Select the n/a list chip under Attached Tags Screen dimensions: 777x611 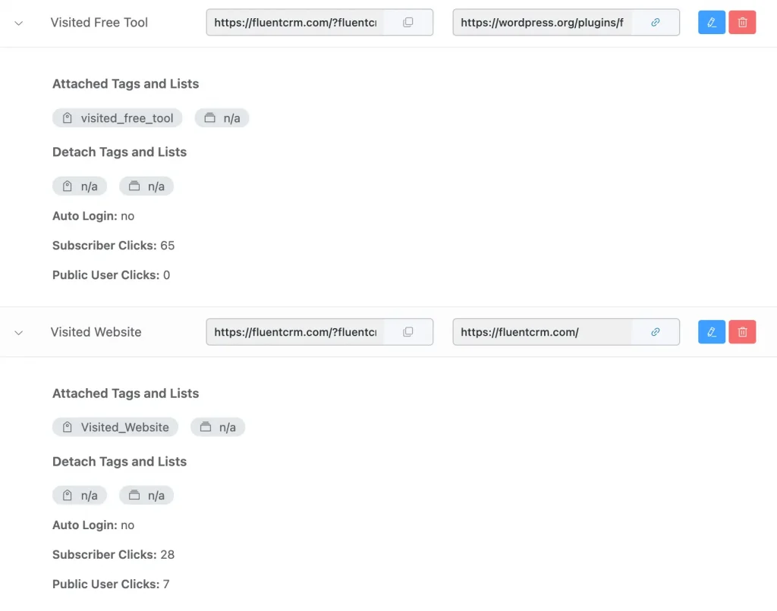point(222,117)
